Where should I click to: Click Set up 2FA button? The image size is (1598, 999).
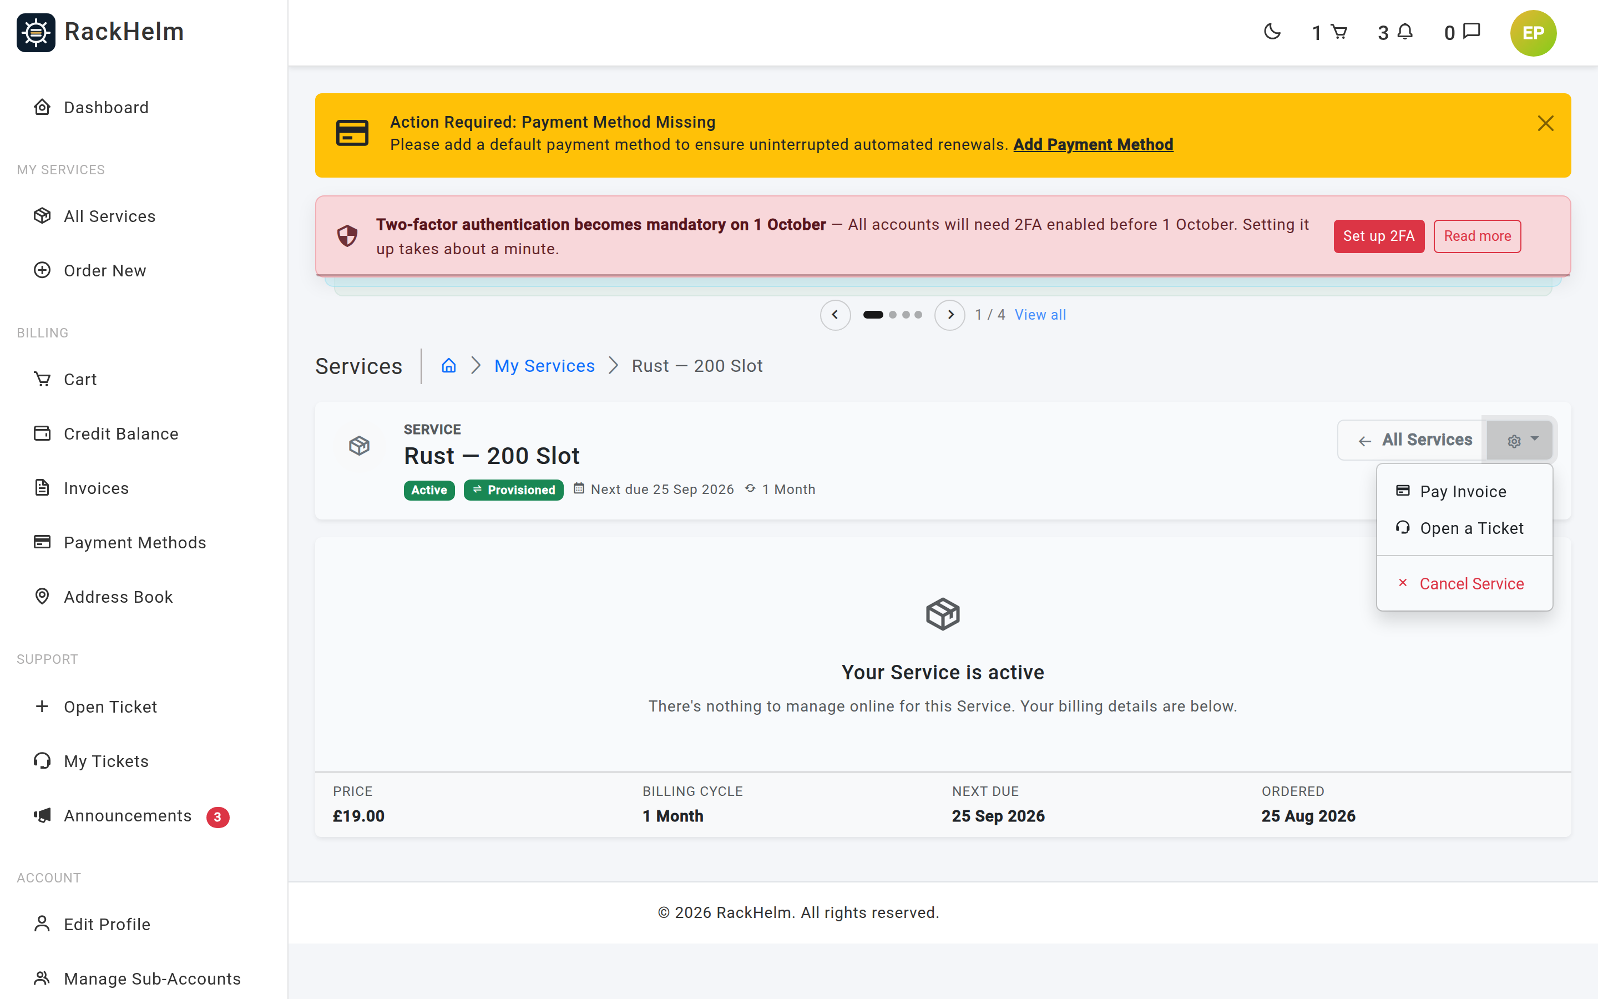click(1379, 236)
